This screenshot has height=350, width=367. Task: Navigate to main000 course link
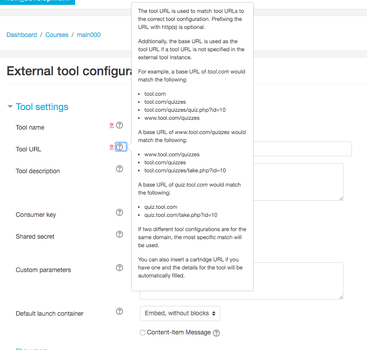pyautogui.click(x=89, y=35)
